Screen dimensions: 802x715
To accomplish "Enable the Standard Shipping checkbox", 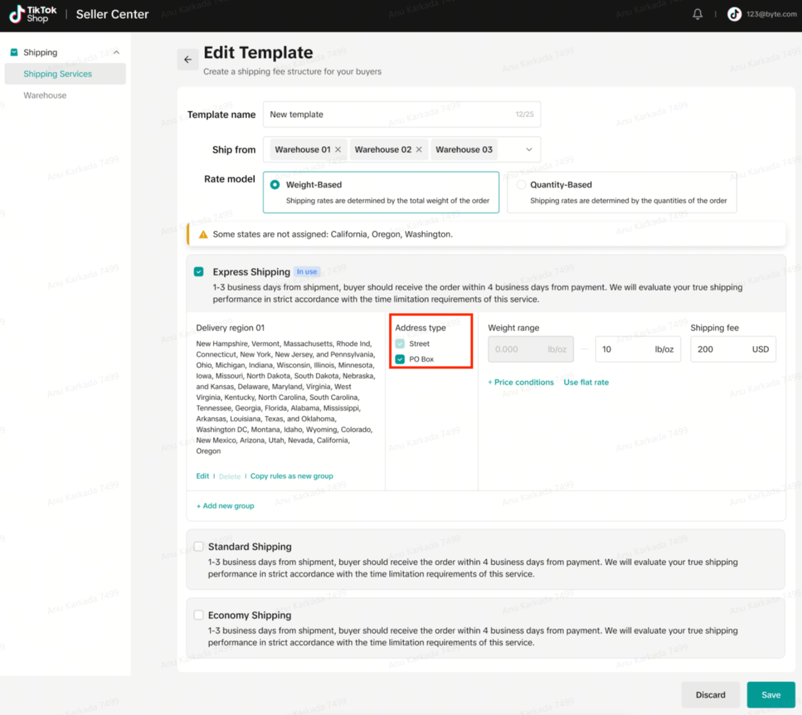I will click(x=199, y=546).
